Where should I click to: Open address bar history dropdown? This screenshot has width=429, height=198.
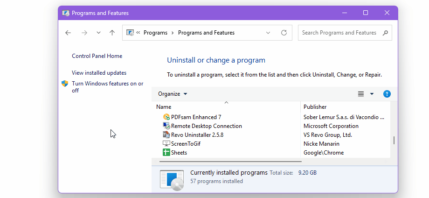(268, 33)
